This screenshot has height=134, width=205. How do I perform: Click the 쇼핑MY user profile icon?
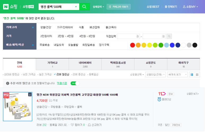click(x=184, y=7)
